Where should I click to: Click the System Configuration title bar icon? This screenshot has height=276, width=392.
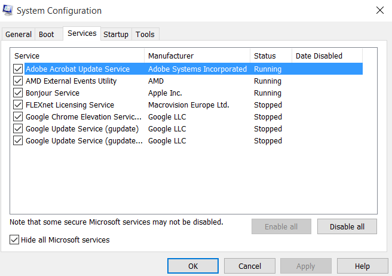pos(8,11)
